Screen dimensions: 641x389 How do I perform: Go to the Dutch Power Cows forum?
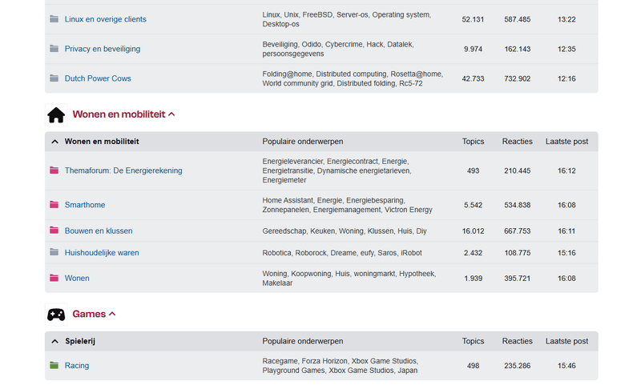pyautogui.click(x=98, y=78)
